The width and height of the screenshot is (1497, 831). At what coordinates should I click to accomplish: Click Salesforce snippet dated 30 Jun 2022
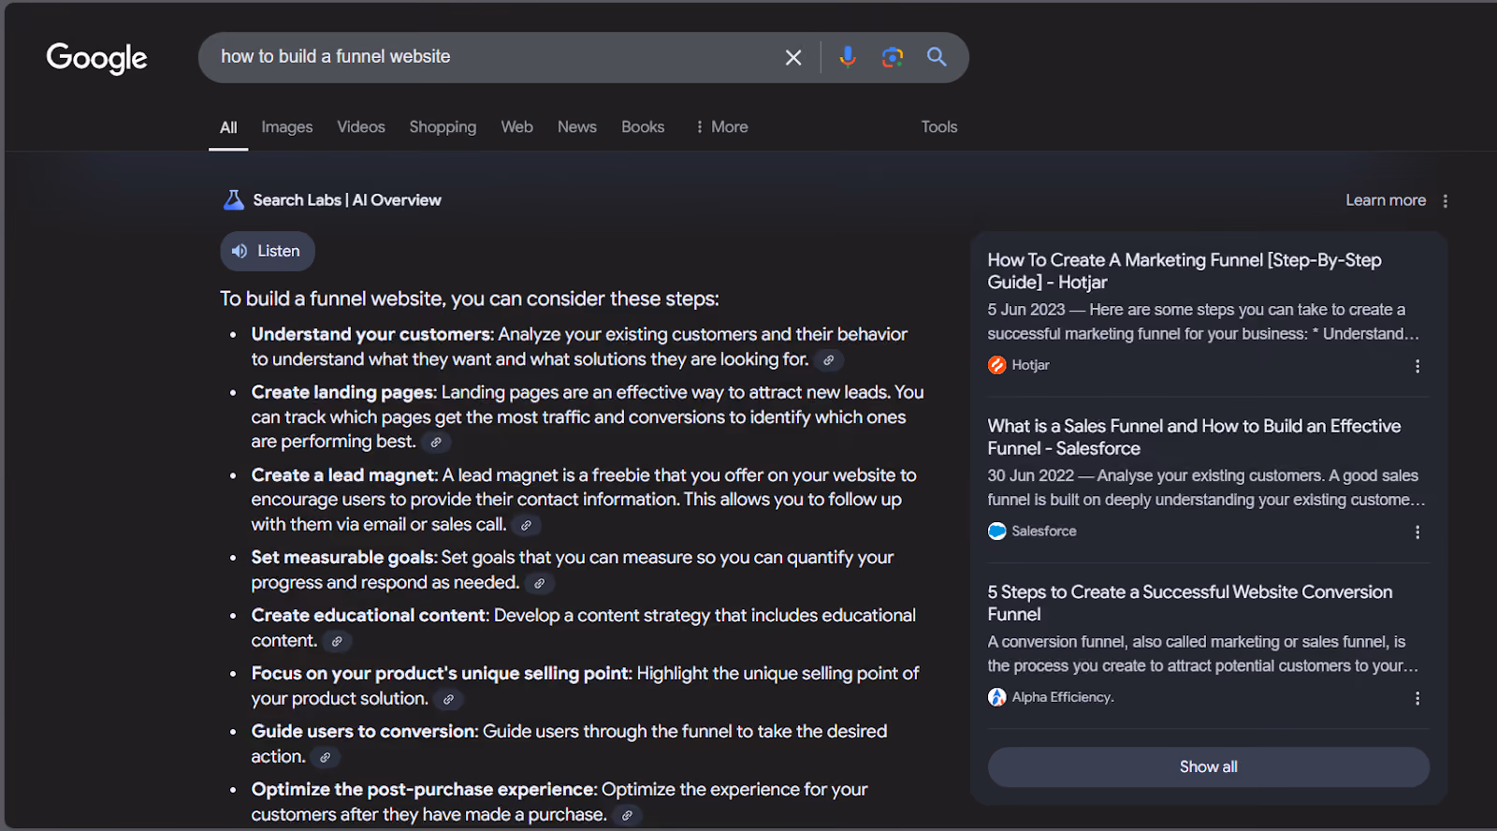[1206, 488]
